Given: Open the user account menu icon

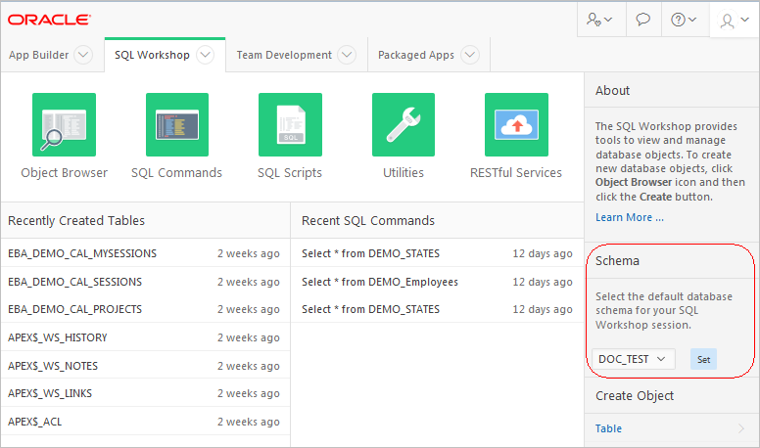Looking at the screenshot, I should click(x=734, y=21).
